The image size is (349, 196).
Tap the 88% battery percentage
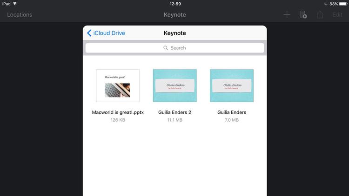pos(334,4)
